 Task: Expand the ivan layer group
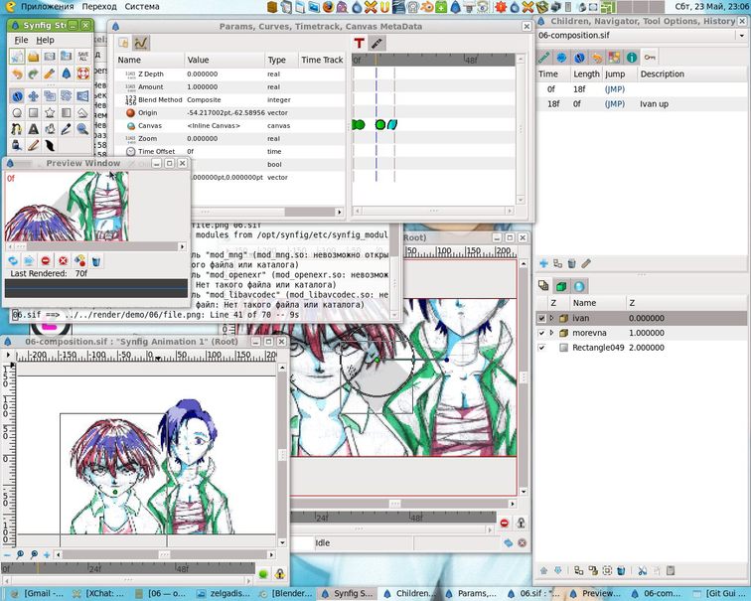pyautogui.click(x=551, y=318)
